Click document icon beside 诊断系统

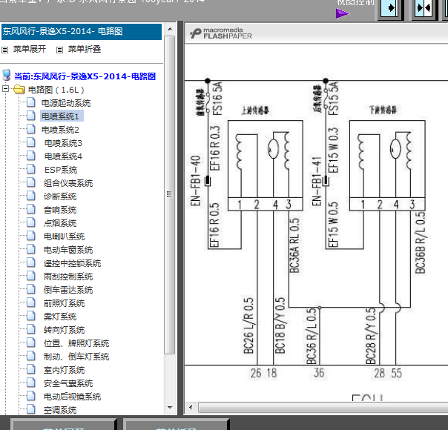pyautogui.click(x=31, y=196)
